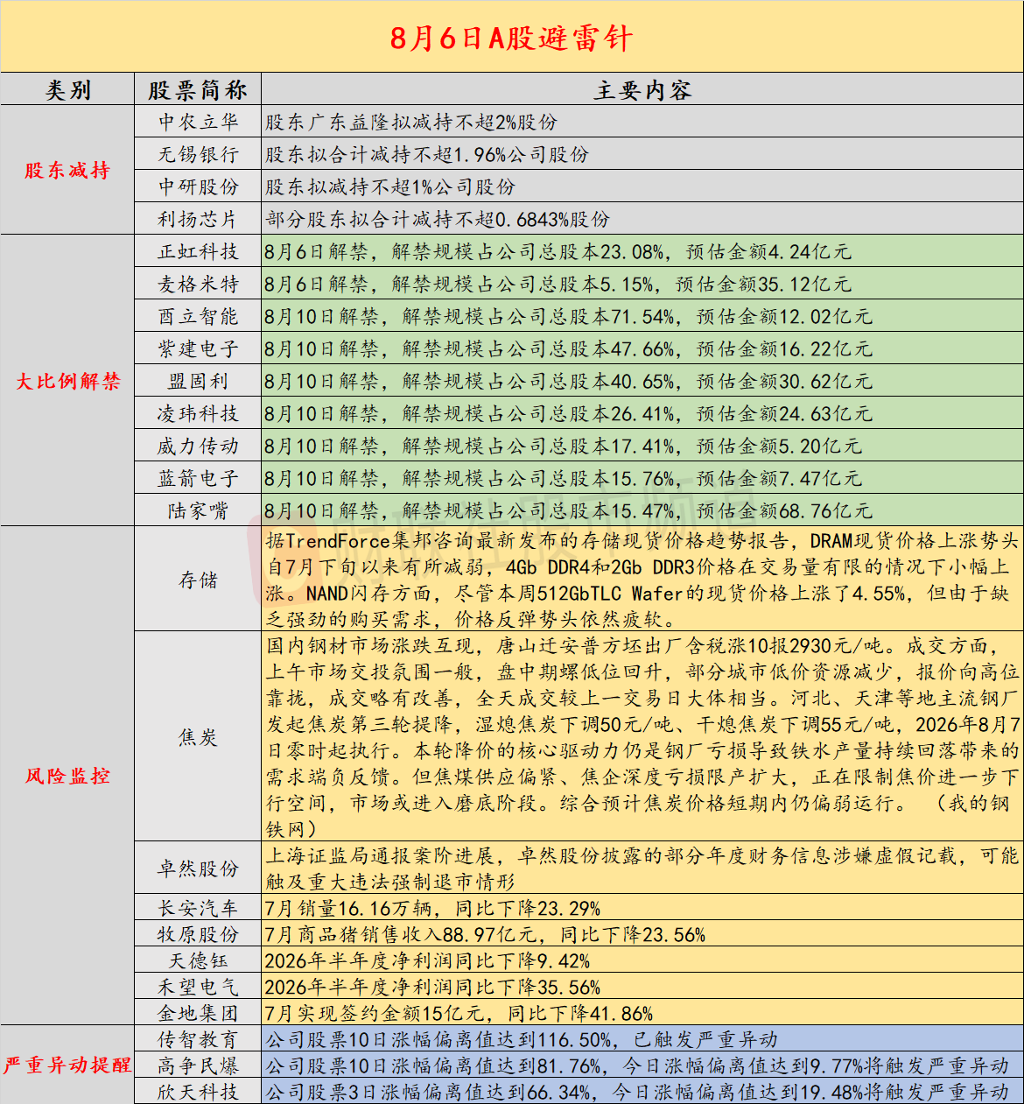Select the 股票简称 column header
The width and height of the screenshot is (1024, 1104).
click(x=198, y=89)
